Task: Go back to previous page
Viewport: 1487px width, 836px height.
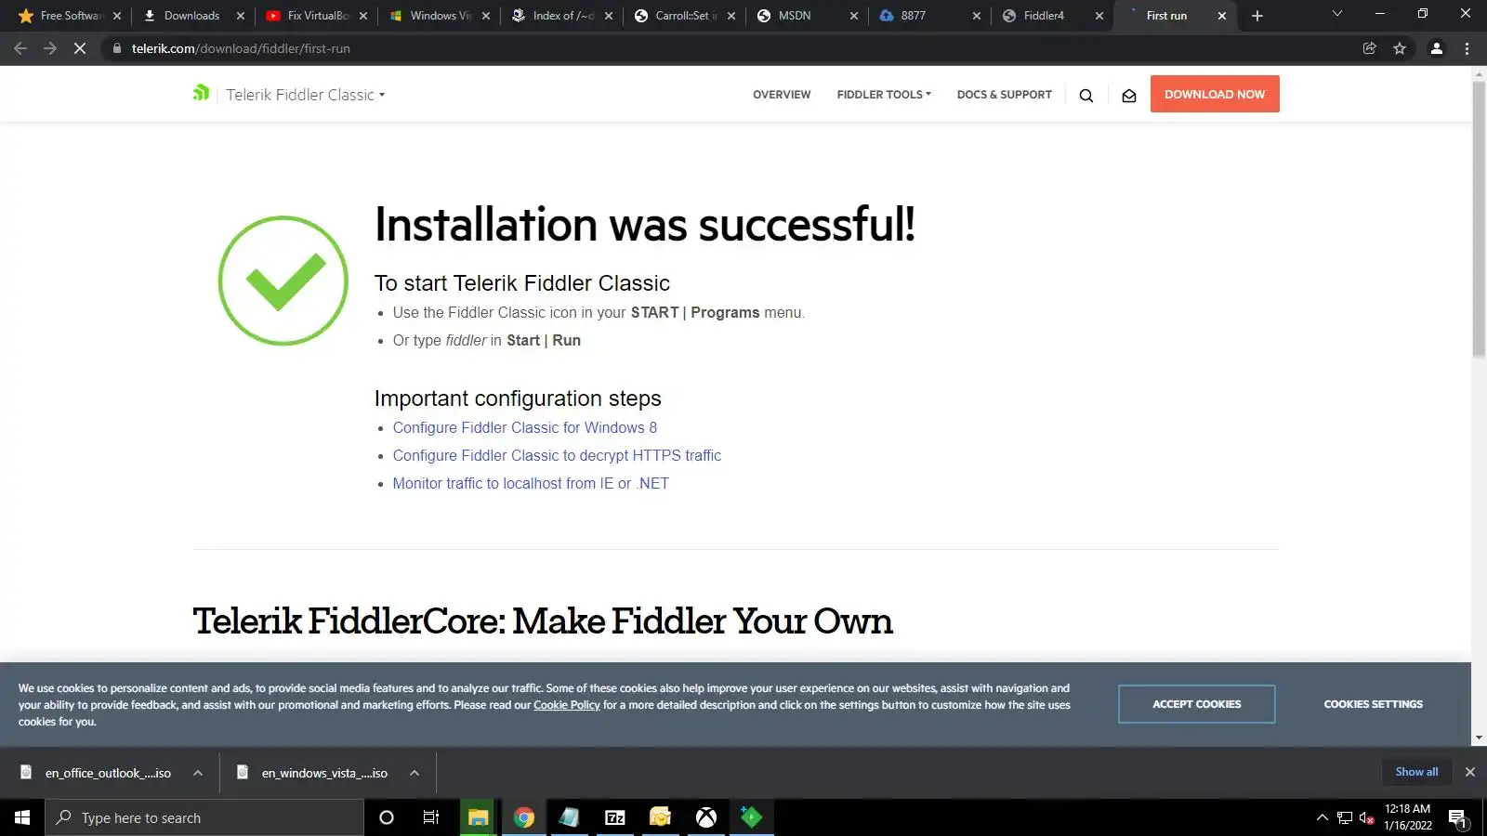Action: (20, 48)
